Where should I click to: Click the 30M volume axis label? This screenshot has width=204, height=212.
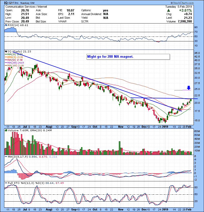197,143
